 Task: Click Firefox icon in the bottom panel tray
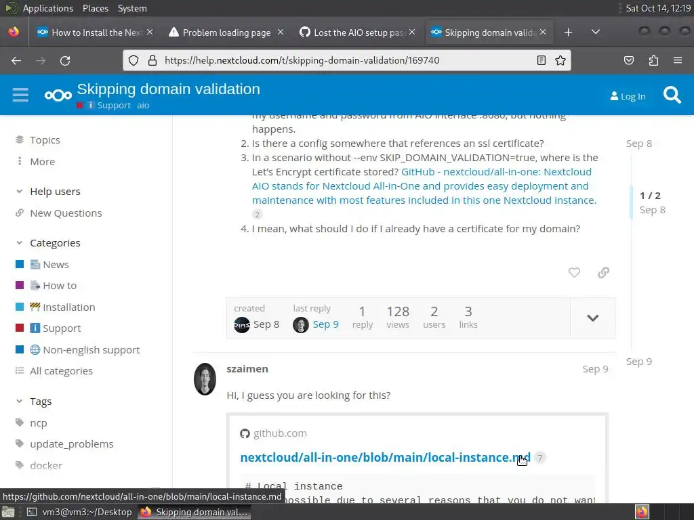point(642,512)
